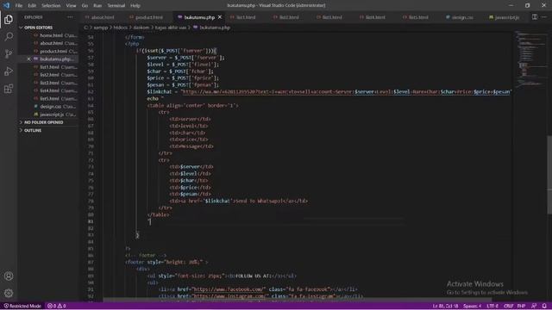Switch to the list4.html tab
This screenshot has width=552, height=310.
[x=375, y=17]
